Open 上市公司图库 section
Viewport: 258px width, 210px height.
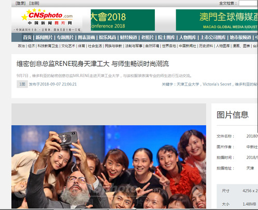coord(213,37)
